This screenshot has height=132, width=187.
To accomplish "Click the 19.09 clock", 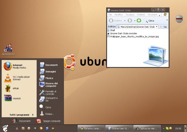I will tap(178, 129).
